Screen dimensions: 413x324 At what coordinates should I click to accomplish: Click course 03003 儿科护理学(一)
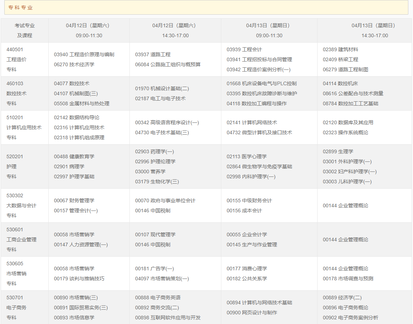(347, 182)
